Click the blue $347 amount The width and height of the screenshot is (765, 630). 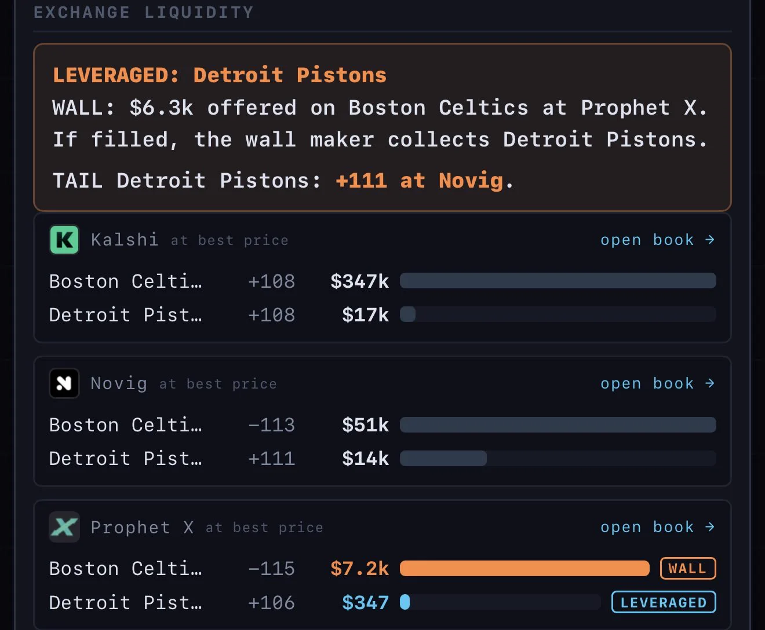tap(366, 603)
